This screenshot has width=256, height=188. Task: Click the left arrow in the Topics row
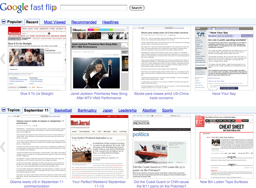point(3,146)
